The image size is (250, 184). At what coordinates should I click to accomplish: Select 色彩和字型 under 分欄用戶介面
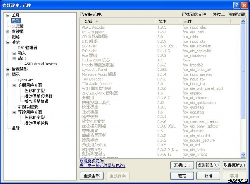coord(34,91)
